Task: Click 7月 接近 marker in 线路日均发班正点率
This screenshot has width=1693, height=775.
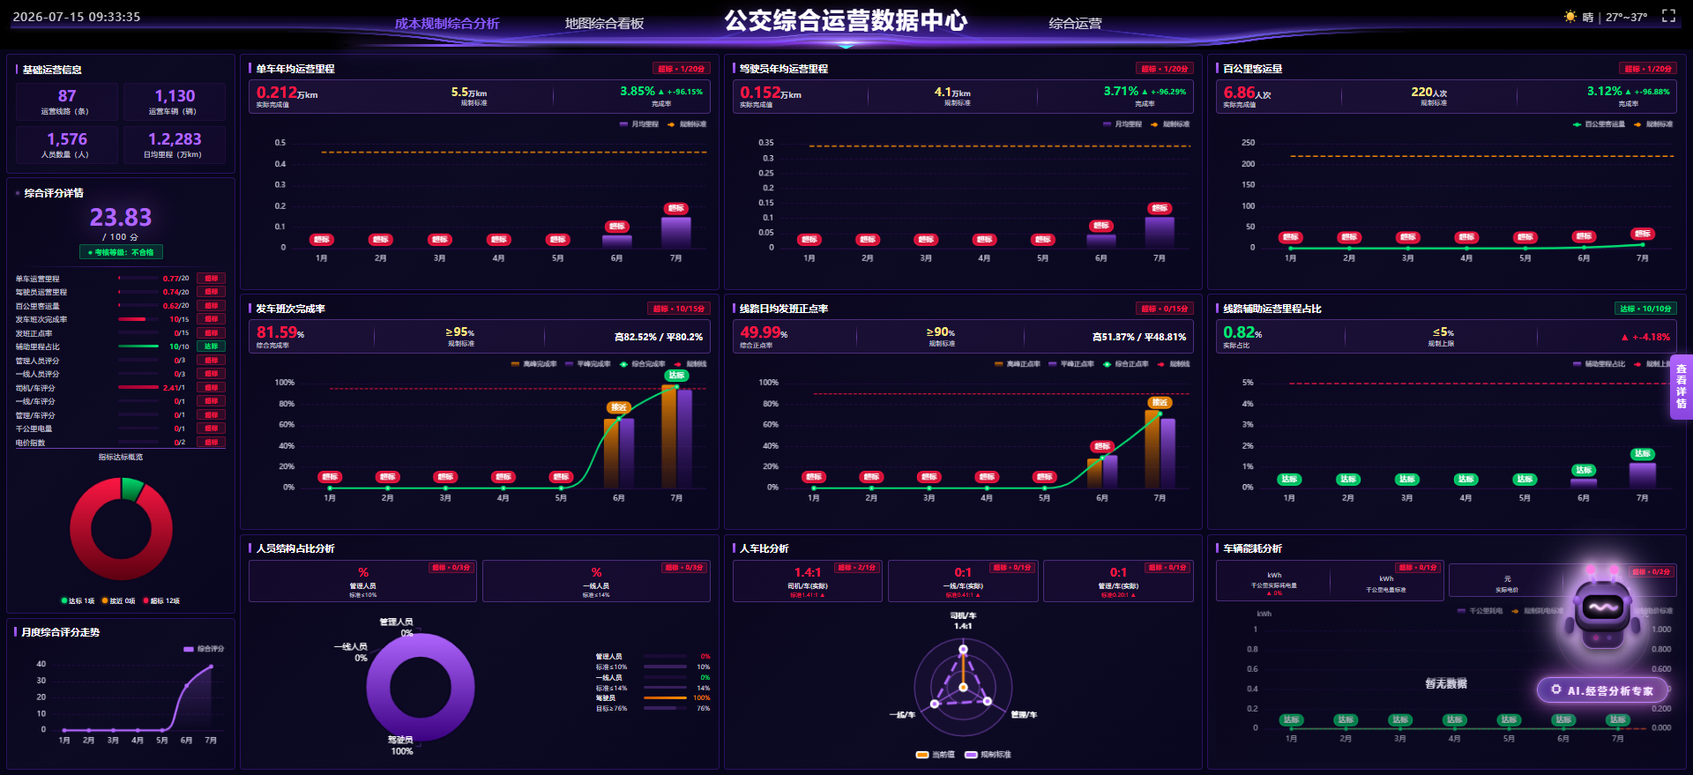Action: 1159,403
